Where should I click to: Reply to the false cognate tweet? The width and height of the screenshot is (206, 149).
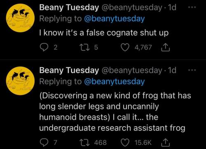(44, 47)
